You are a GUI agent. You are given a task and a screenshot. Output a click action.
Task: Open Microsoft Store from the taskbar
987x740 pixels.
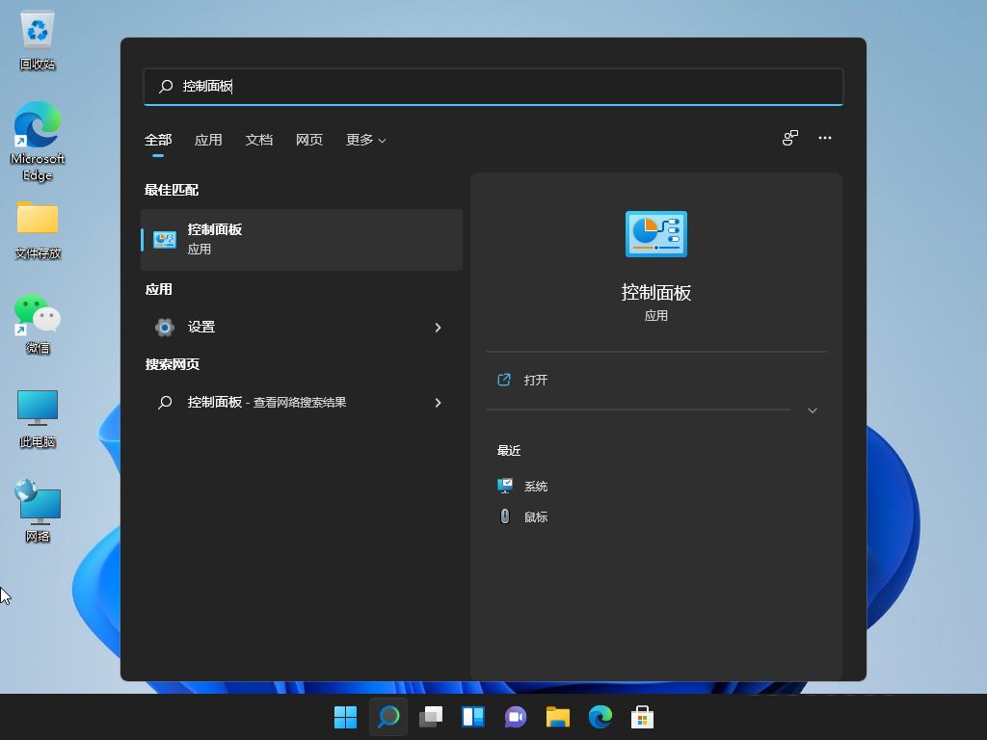pos(642,717)
